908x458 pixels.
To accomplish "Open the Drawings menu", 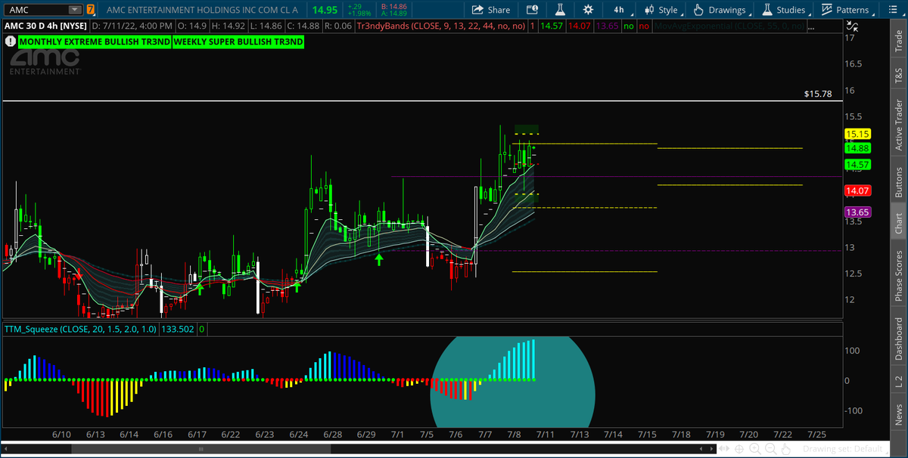I will click(720, 10).
